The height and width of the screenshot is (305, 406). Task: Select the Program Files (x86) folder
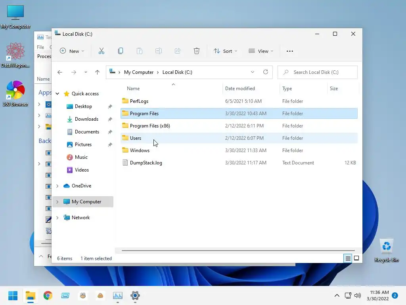click(239, 126)
